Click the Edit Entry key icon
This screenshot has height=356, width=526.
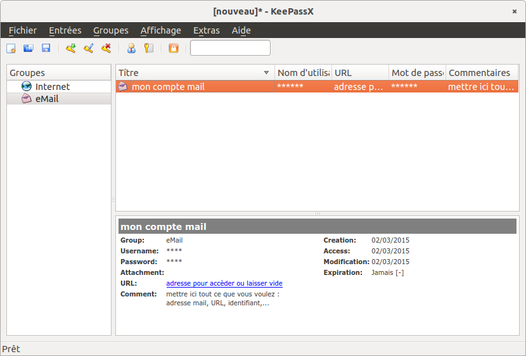coord(89,48)
